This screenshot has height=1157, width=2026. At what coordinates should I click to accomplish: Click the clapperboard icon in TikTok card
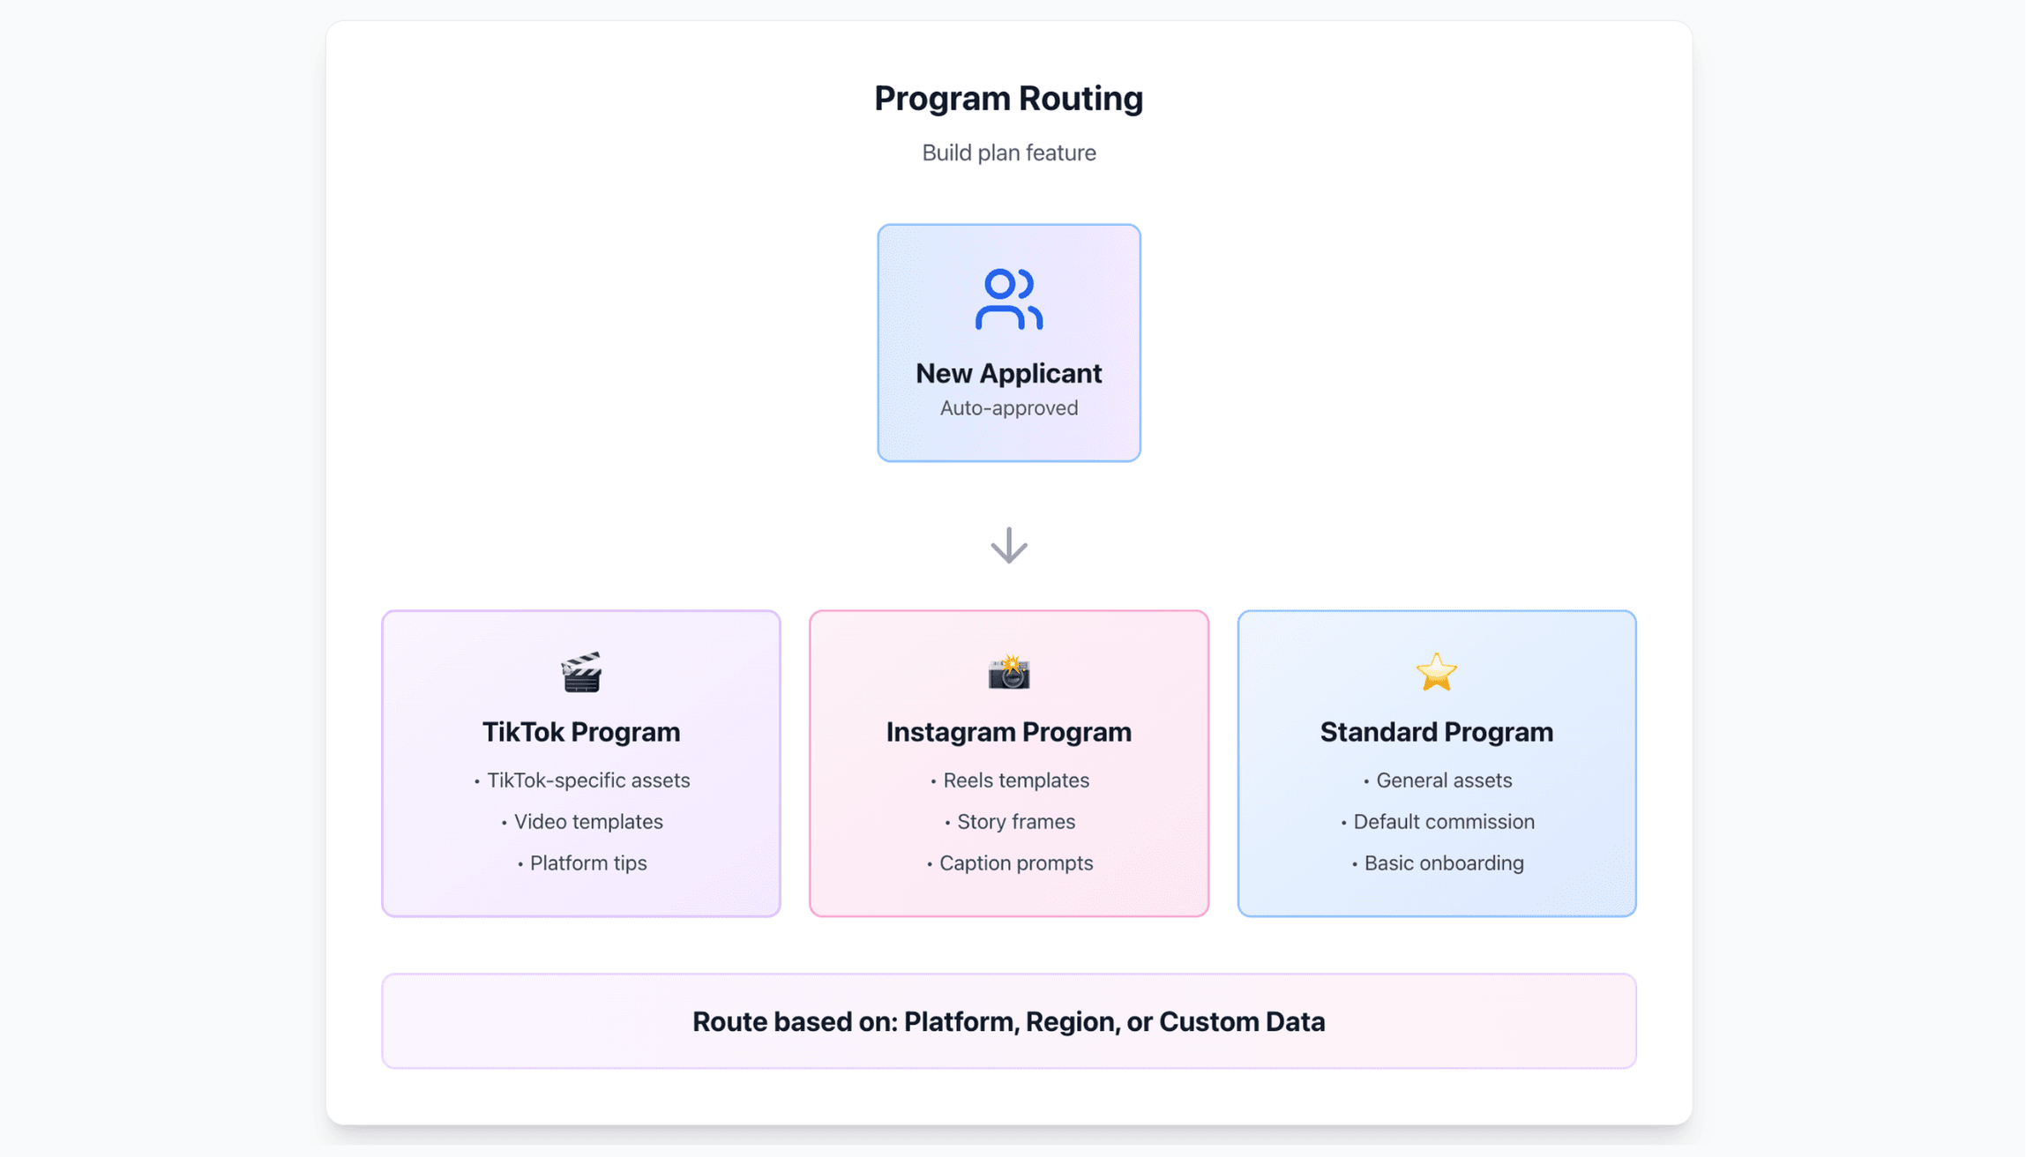tap(581, 673)
